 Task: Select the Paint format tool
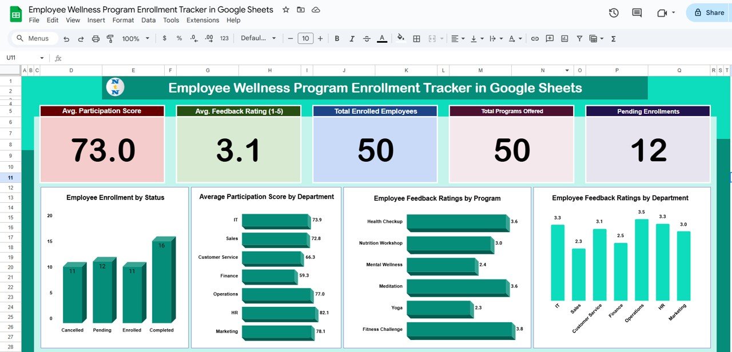coord(110,38)
